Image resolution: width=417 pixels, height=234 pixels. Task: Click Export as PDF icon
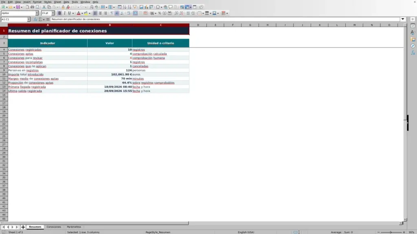click(27, 7)
